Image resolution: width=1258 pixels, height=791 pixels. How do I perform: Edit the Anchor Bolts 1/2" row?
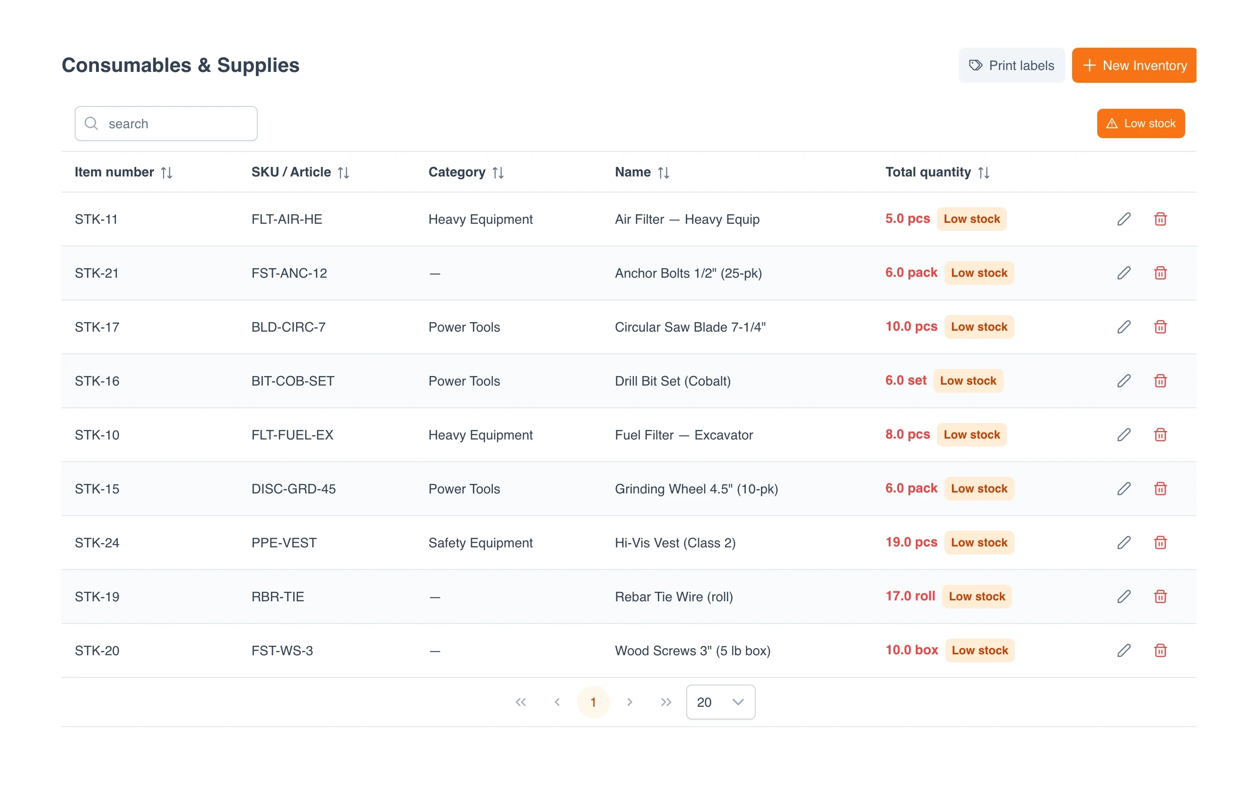[1124, 272]
